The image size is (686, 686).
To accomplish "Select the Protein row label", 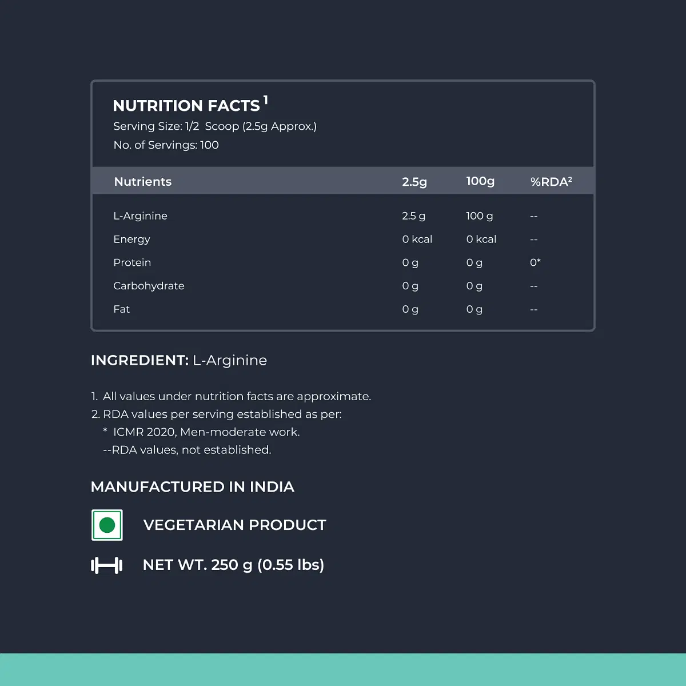I will [132, 262].
